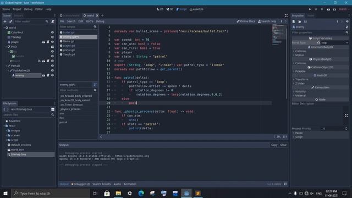
Task: Toggle visibility of enemy node
Action: coord(52,75)
